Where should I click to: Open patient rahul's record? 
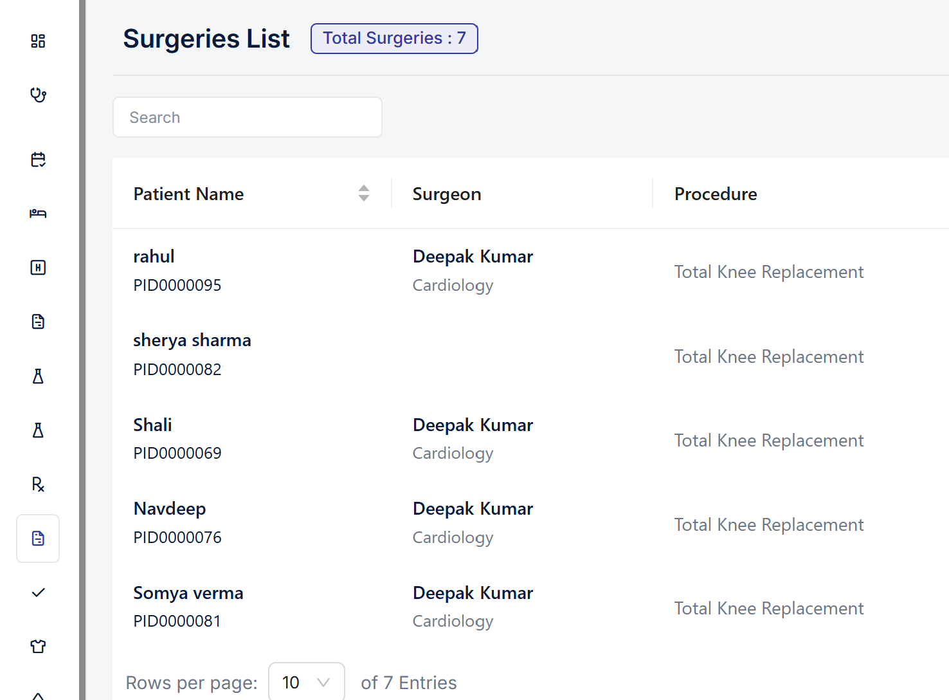pos(154,257)
